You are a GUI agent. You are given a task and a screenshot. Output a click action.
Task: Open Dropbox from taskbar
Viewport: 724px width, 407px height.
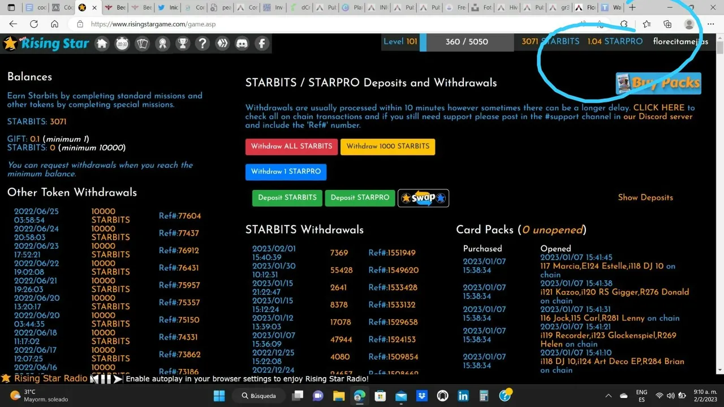coord(422,396)
